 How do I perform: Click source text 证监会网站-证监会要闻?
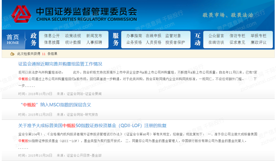click(x=84, y=94)
